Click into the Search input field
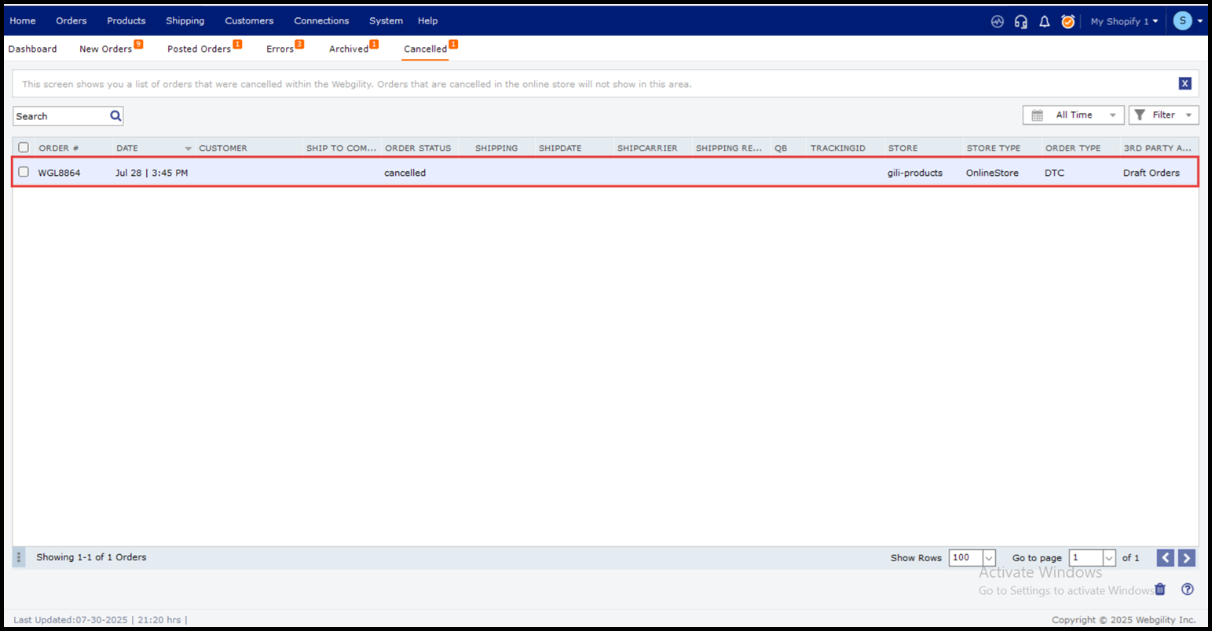This screenshot has height=631, width=1212. pyautogui.click(x=60, y=116)
